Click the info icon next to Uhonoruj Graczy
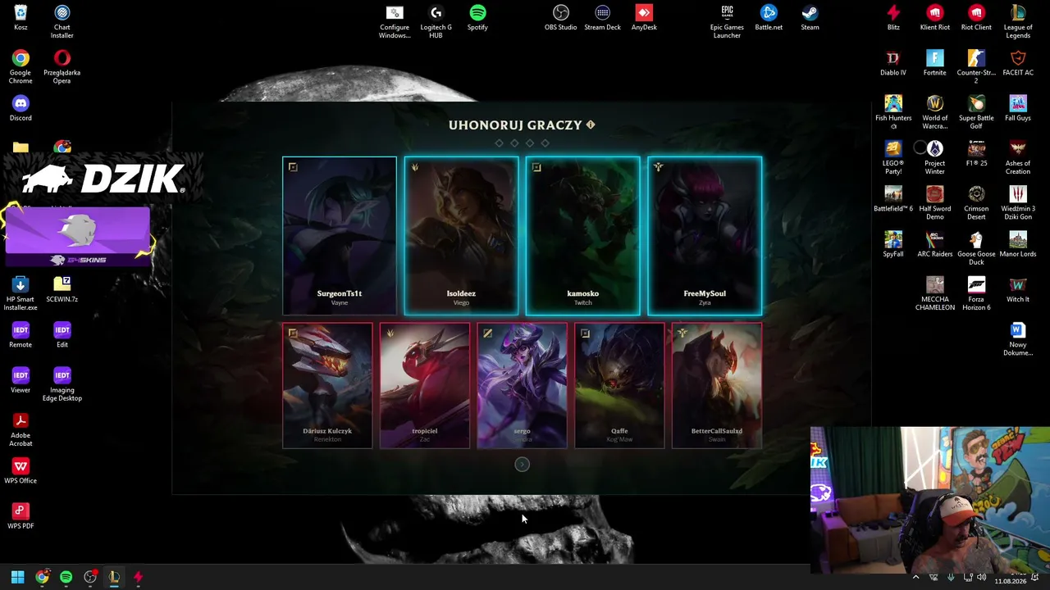Screen dimensions: 1050x590 point(590,125)
